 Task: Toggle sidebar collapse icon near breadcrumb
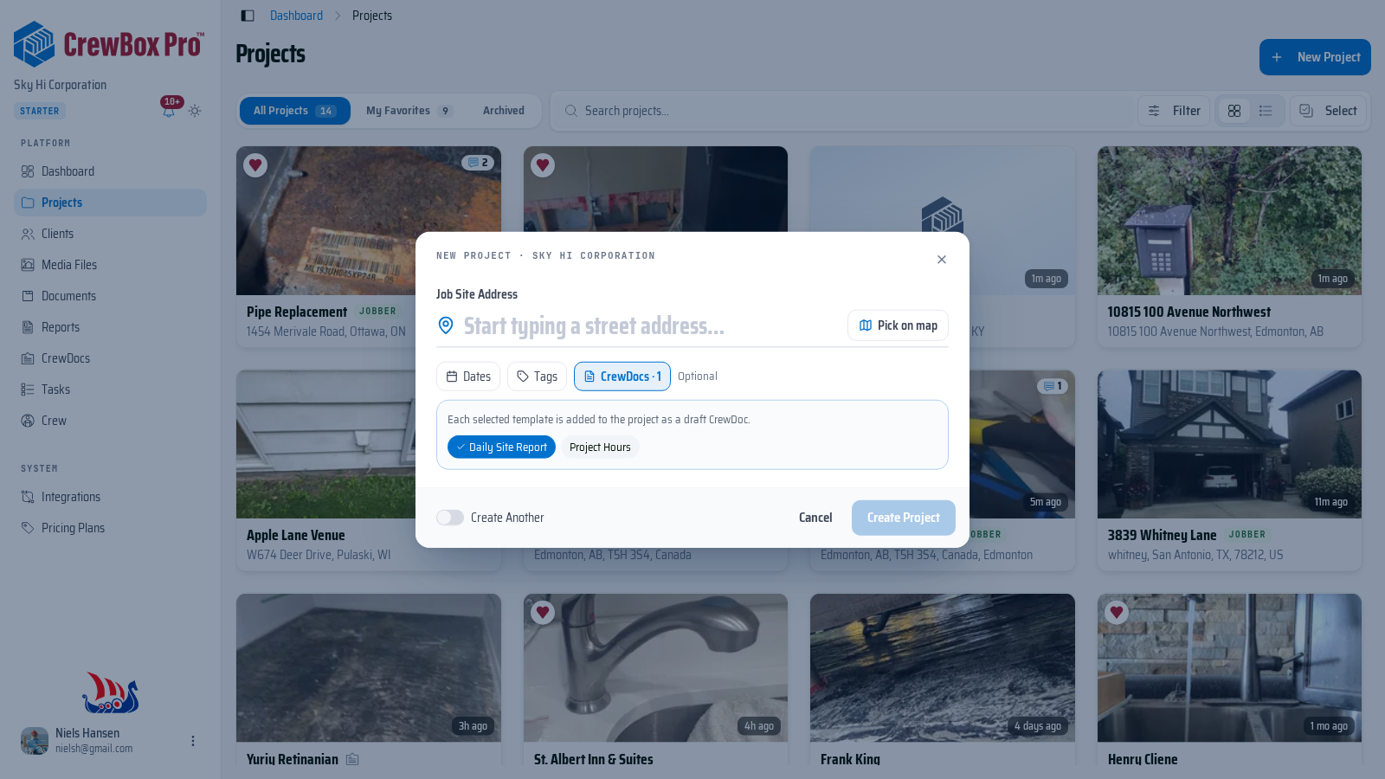click(x=248, y=16)
